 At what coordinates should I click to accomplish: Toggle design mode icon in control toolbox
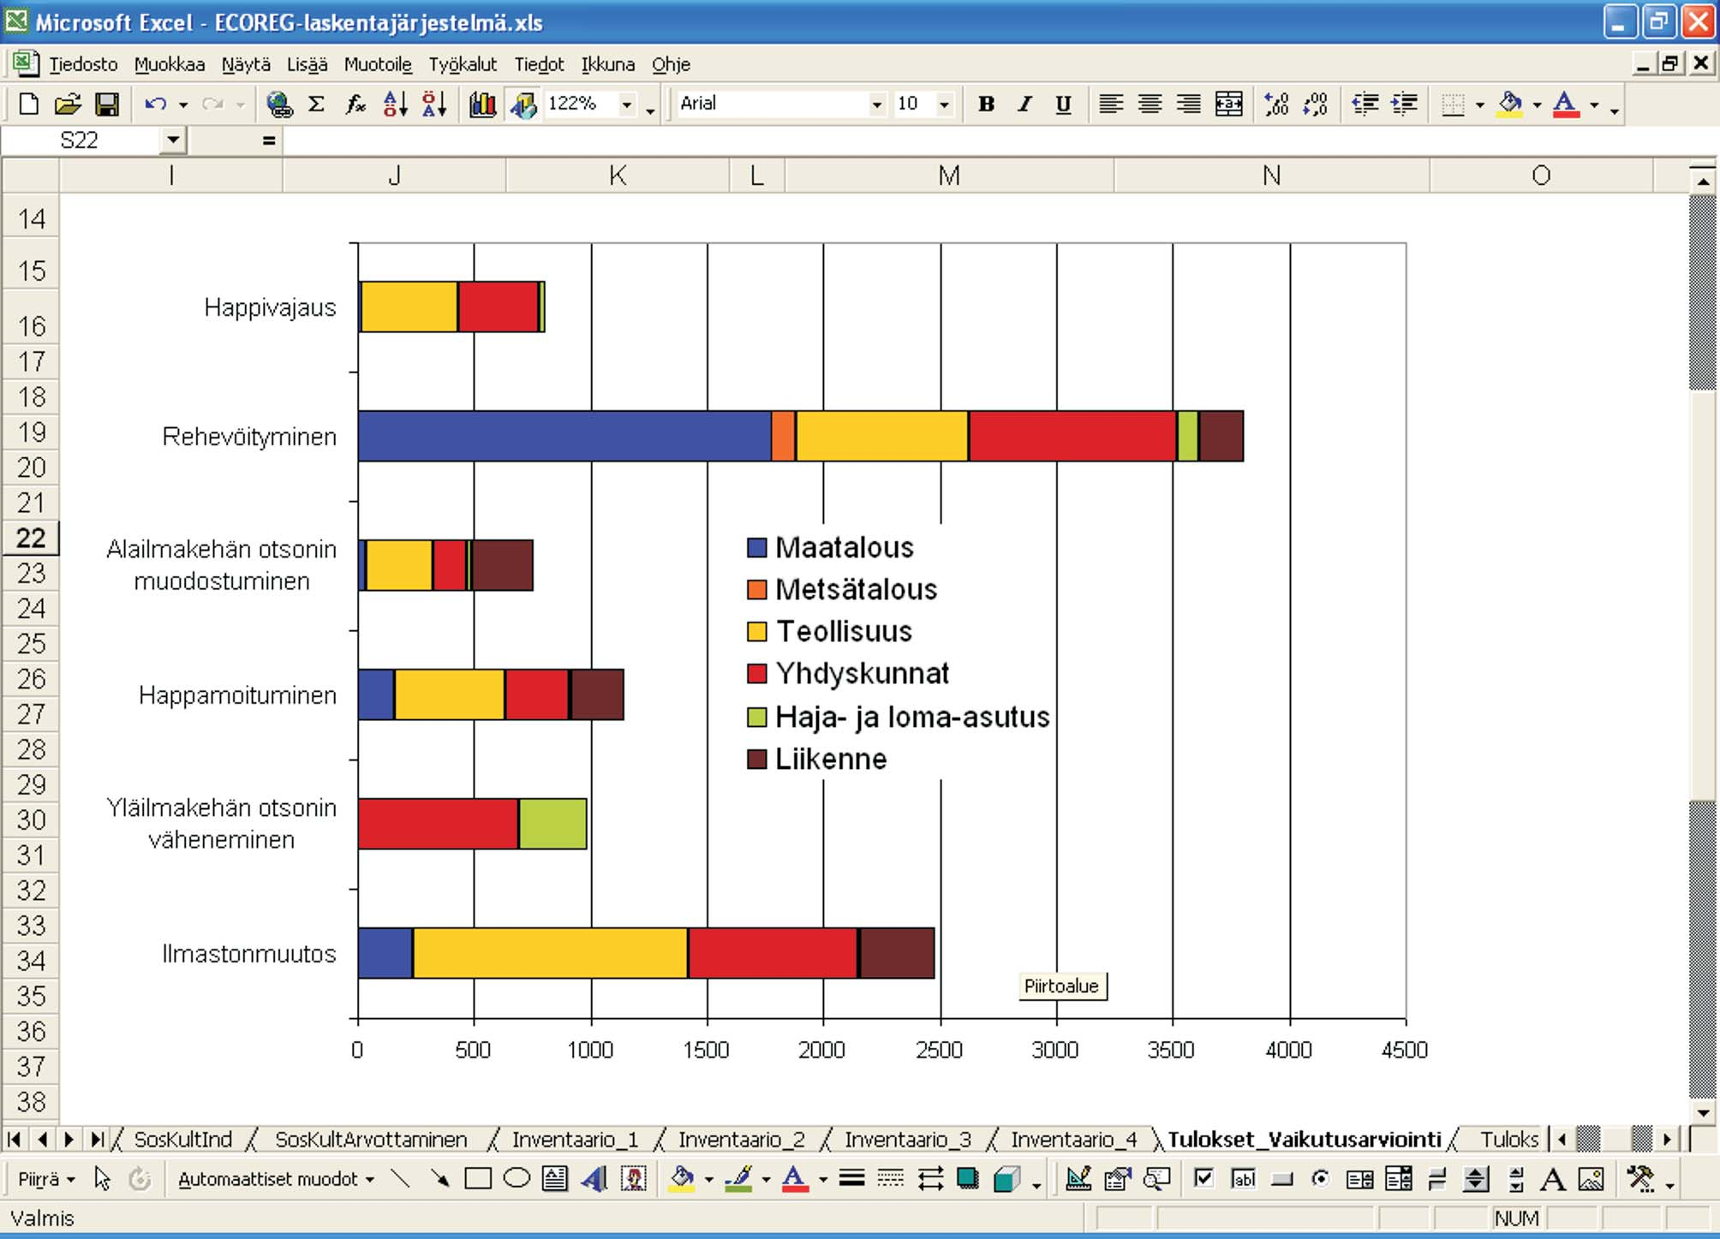pyautogui.click(x=1078, y=1179)
